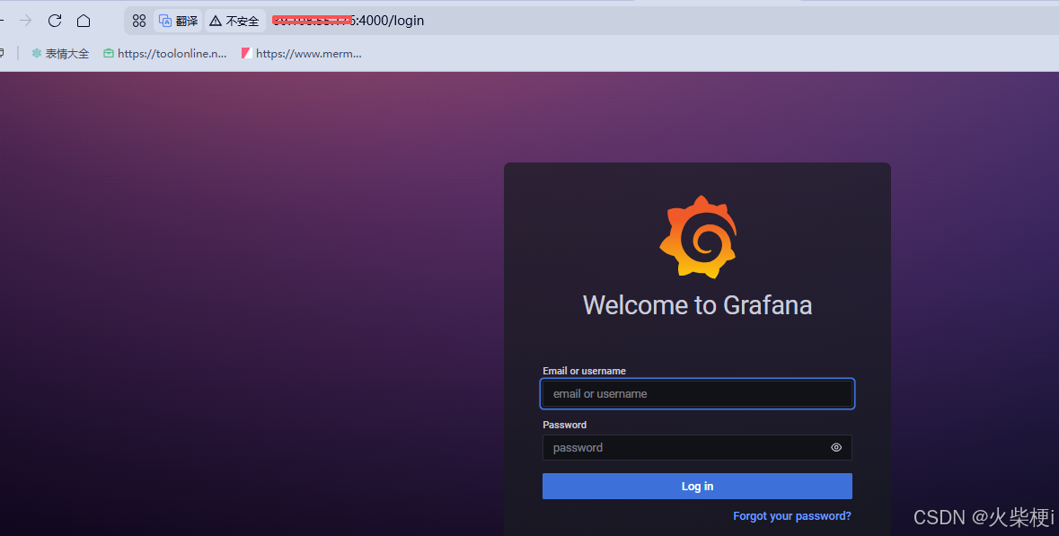1059x536 pixels.
Task: Click the 不安全 security warning indicator
Action: (235, 21)
